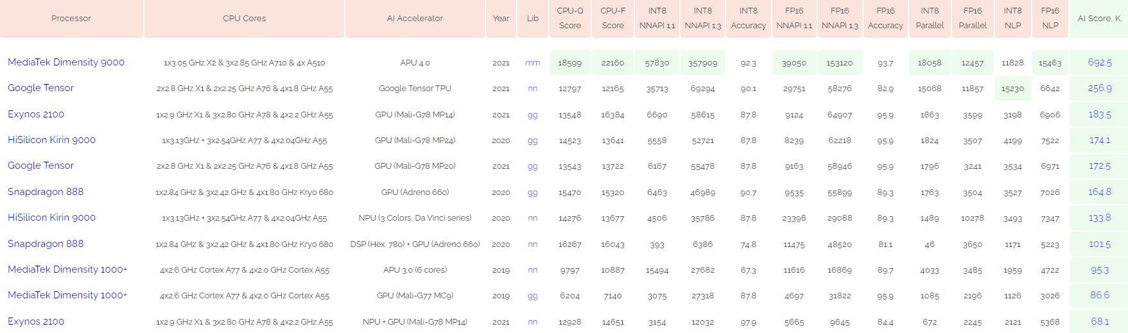Select the 'NPU + GPU (Mali-G78 MP14)' cell

(415, 322)
